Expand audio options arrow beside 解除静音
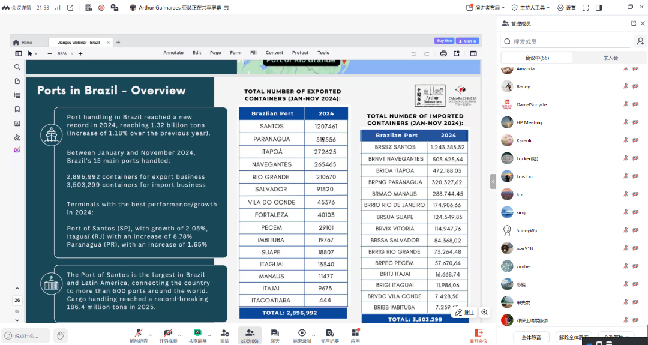Image resolution: width=648 pixels, height=345 pixels. pos(151,335)
